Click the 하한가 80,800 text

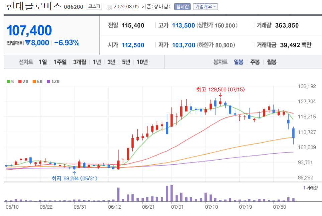(216, 45)
